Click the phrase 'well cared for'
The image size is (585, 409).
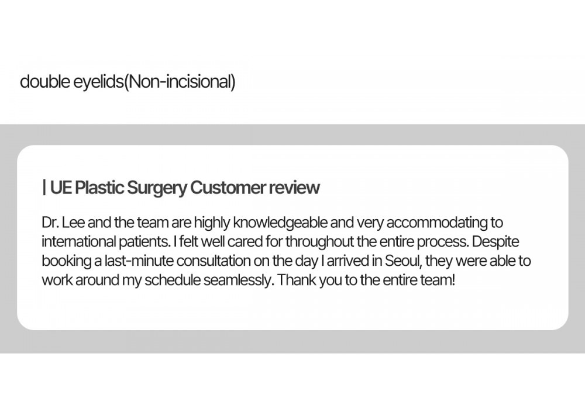point(242,242)
